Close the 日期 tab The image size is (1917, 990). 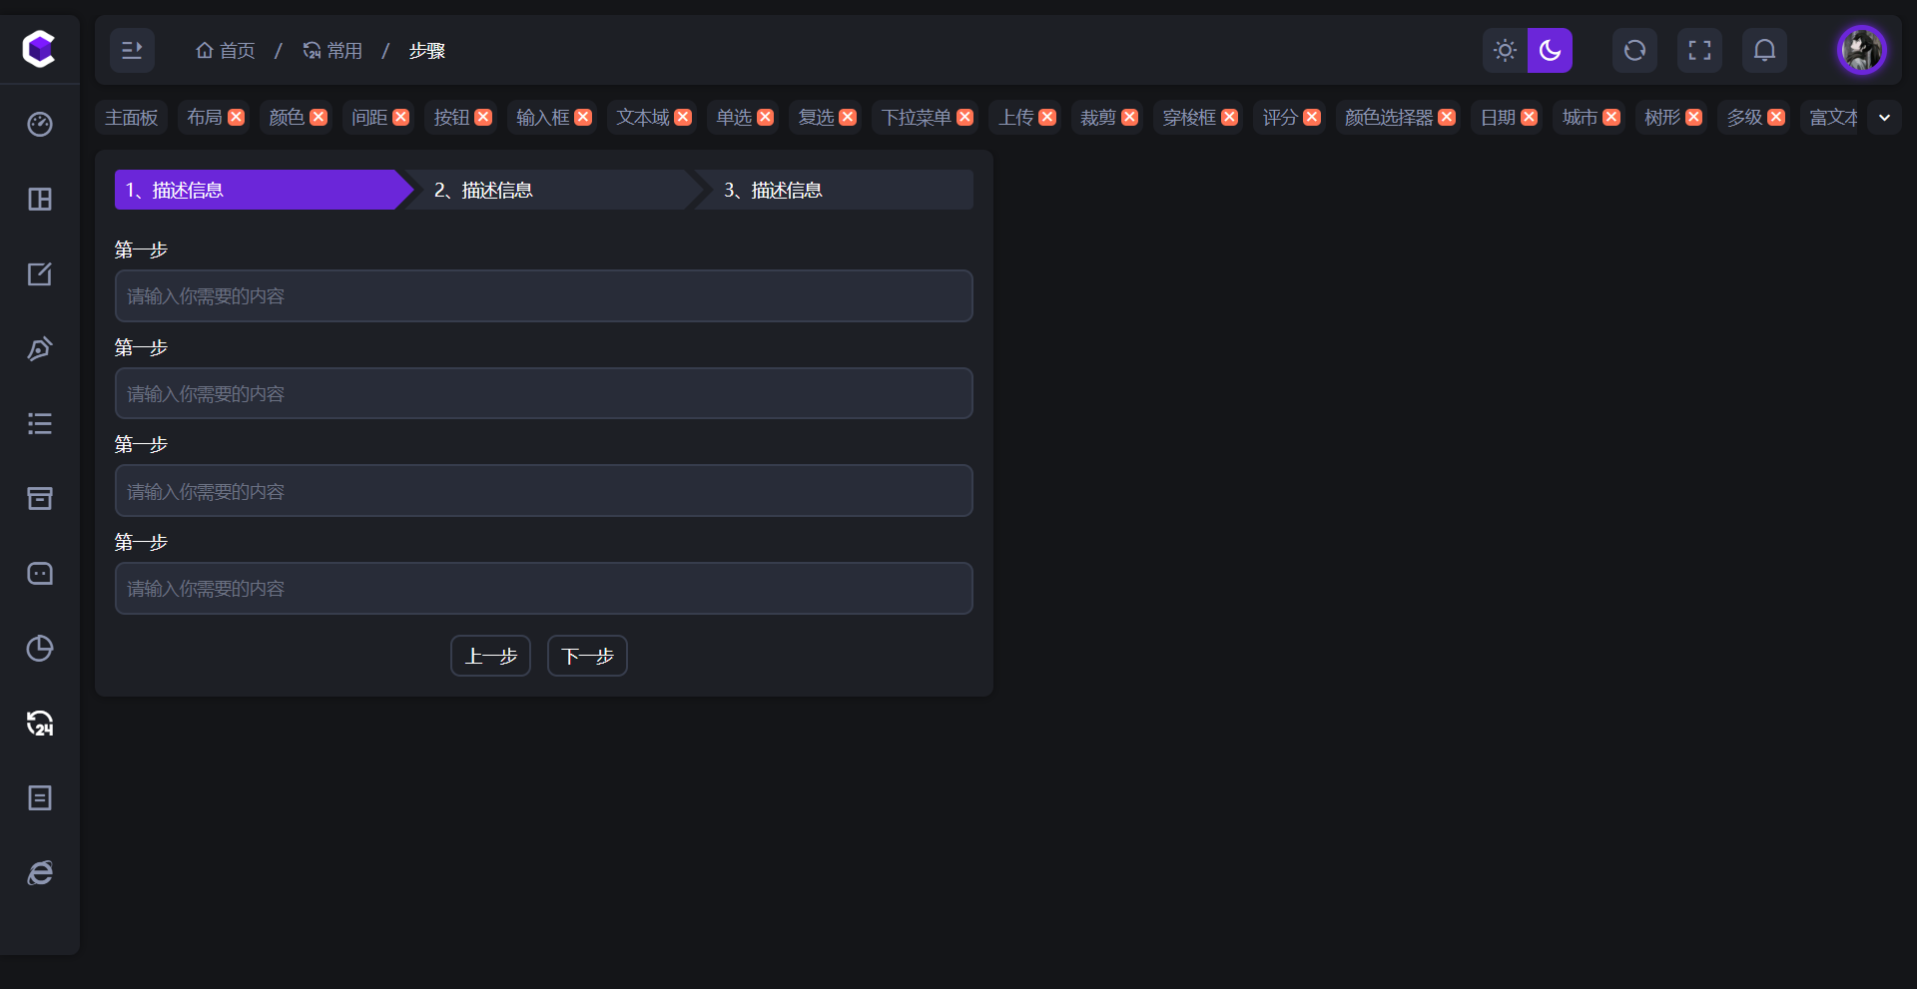(x=1530, y=117)
